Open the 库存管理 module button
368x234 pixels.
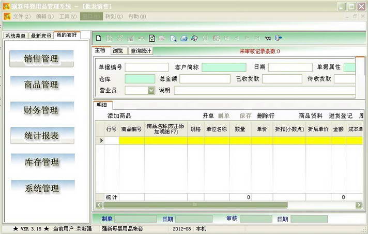tap(43, 162)
